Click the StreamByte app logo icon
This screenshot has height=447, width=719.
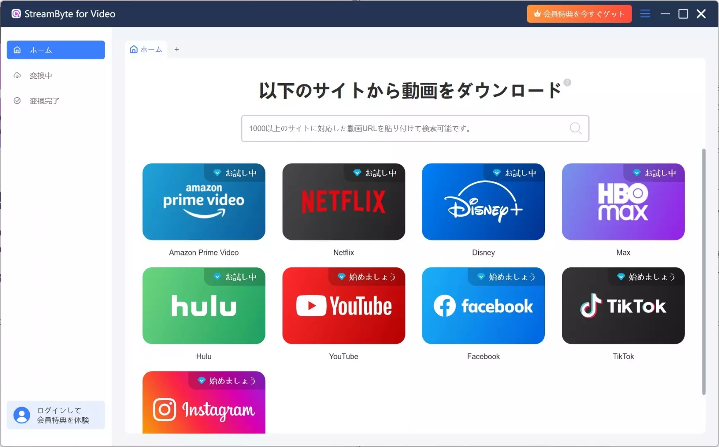point(16,14)
